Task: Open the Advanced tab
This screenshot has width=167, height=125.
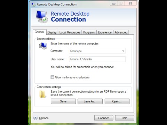Action: [121, 32]
